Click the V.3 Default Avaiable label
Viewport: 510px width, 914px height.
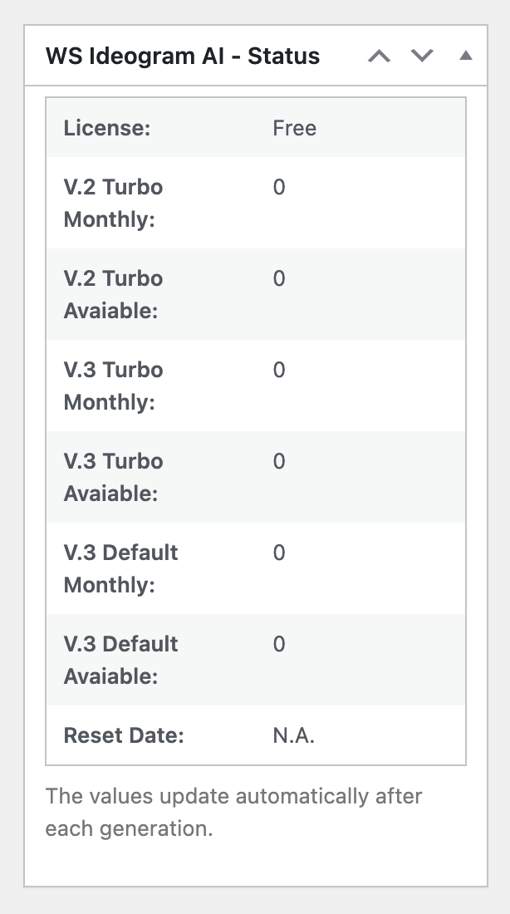(x=120, y=660)
